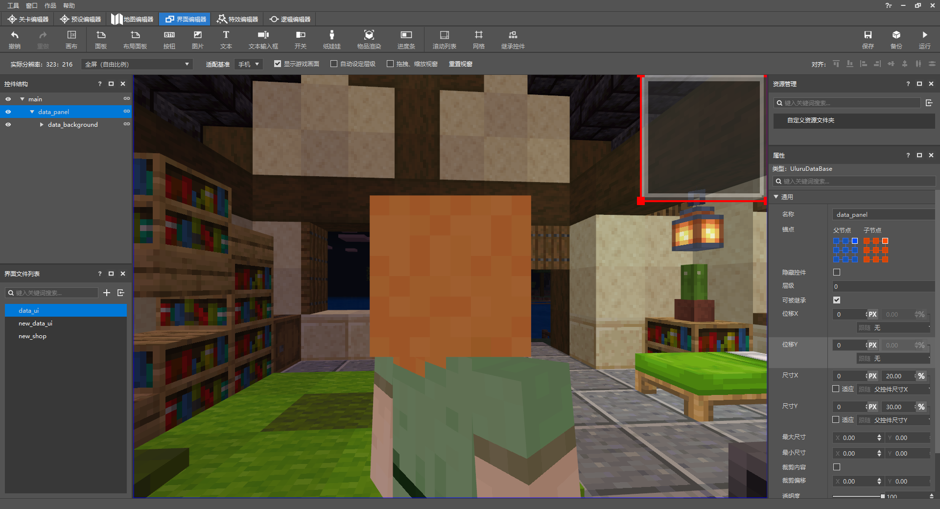Click the 运行 (Run) play icon
The height and width of the screenshot is (509, 940).
pos(925,40)
